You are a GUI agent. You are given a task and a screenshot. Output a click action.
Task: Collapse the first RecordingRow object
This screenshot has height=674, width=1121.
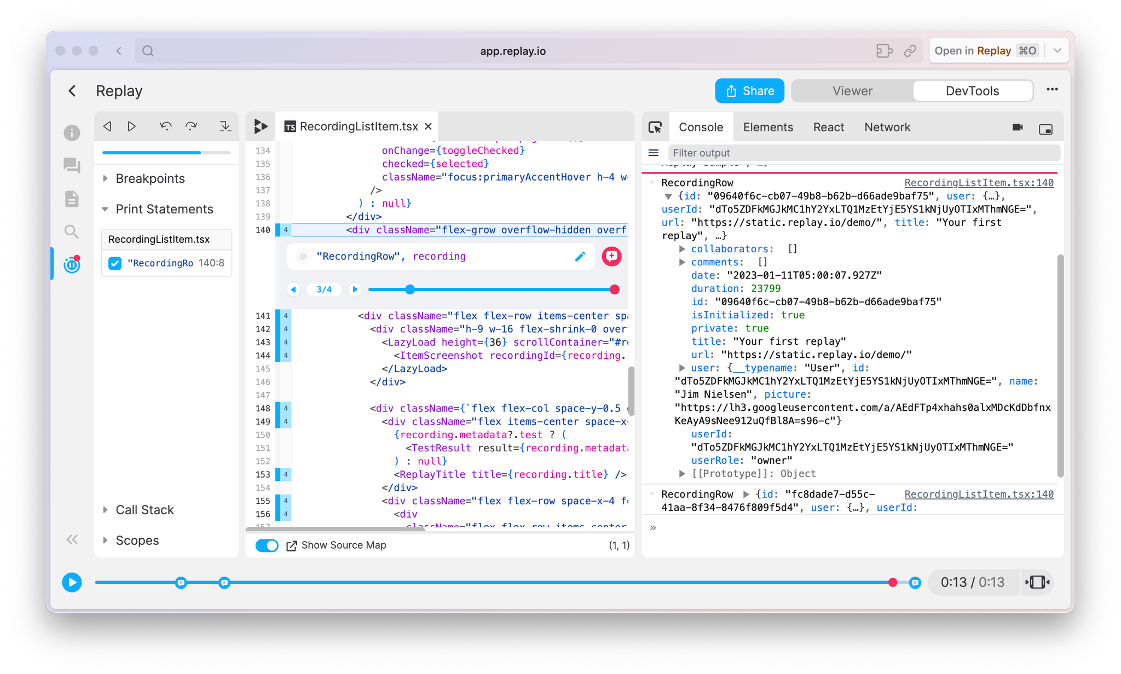pos(668,196)
